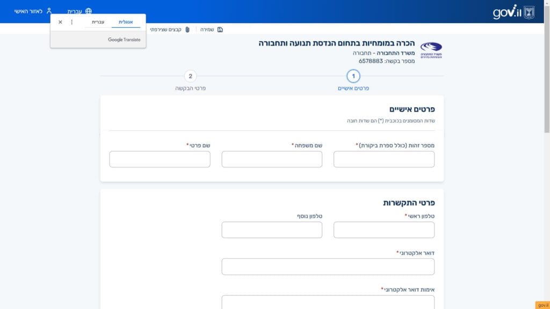Image resolution: width=550 pixels, height=309 pixels.
Task: Click the שם פרטי input field
Action: tap(160, 159)
